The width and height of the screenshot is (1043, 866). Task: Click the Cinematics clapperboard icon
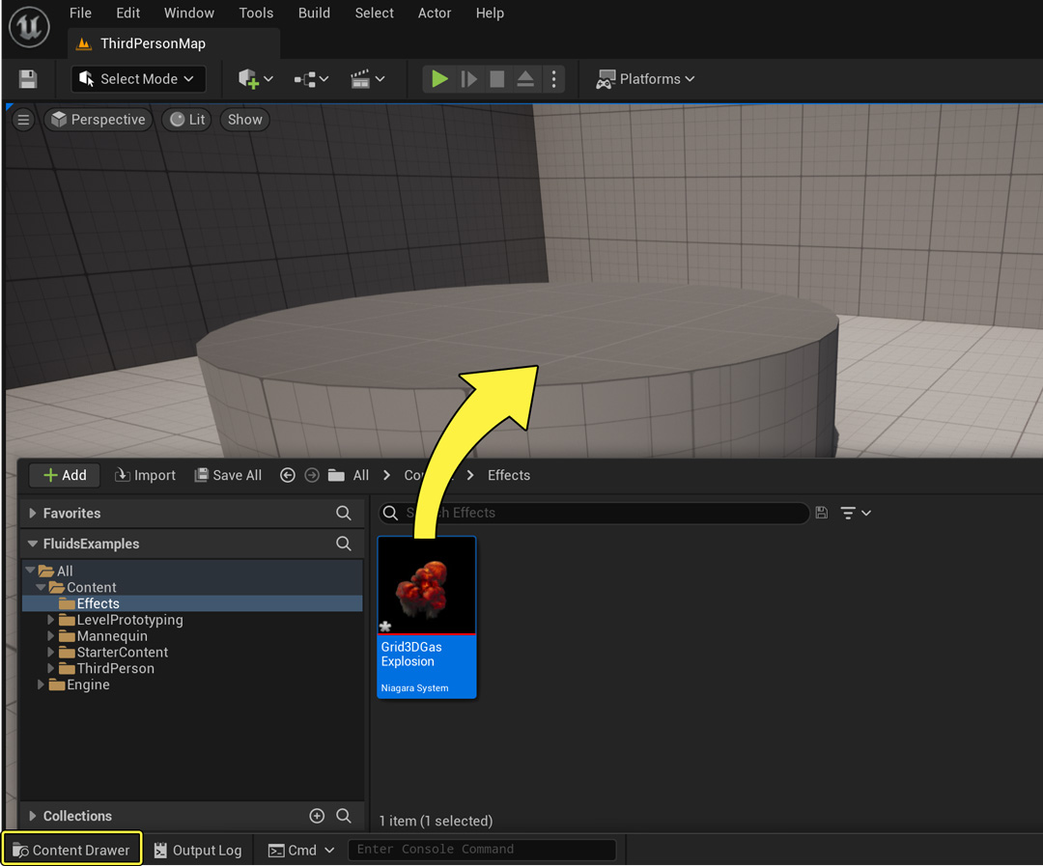[362, 78]
